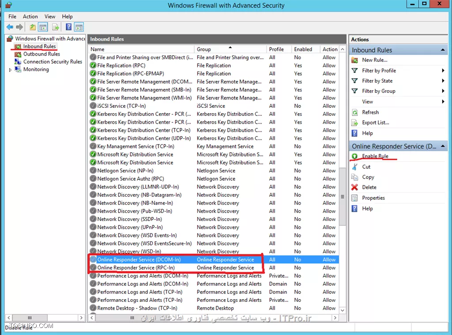This screenshot has width=452, height=335.
Task: Click green check icon of File Replication (RPC)
Action: point(93,65)
